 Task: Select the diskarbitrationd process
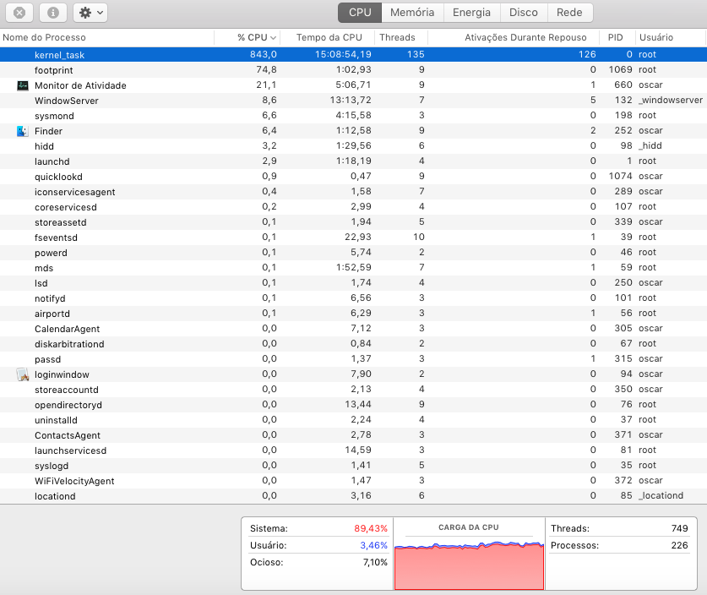353,344
